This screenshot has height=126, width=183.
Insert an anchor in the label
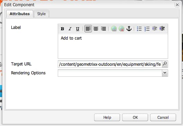coord(129,29)
